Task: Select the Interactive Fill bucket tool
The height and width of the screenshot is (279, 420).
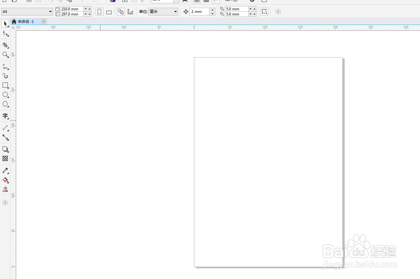Action: 5,180
